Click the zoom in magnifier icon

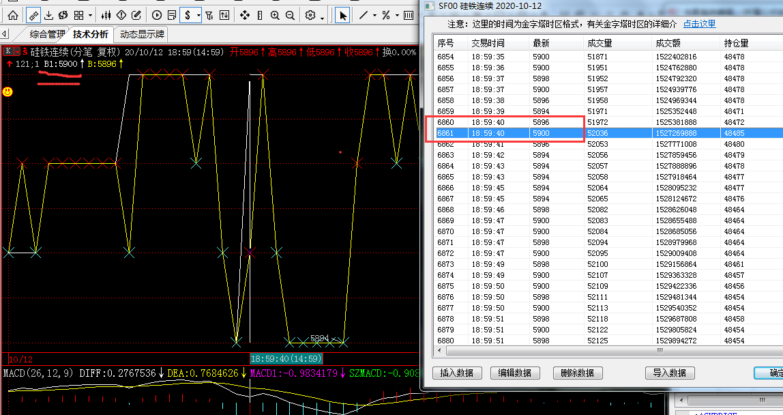275,15
